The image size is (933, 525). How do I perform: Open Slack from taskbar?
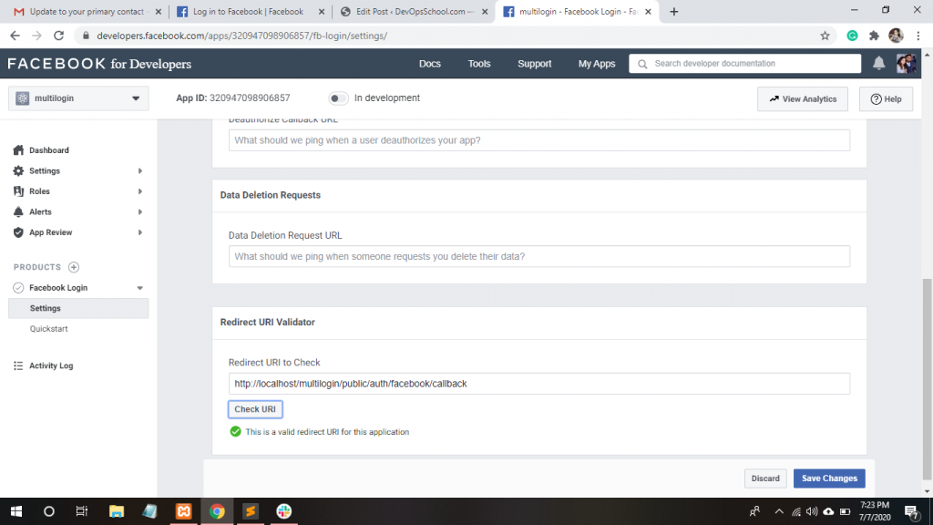[284, 511]
